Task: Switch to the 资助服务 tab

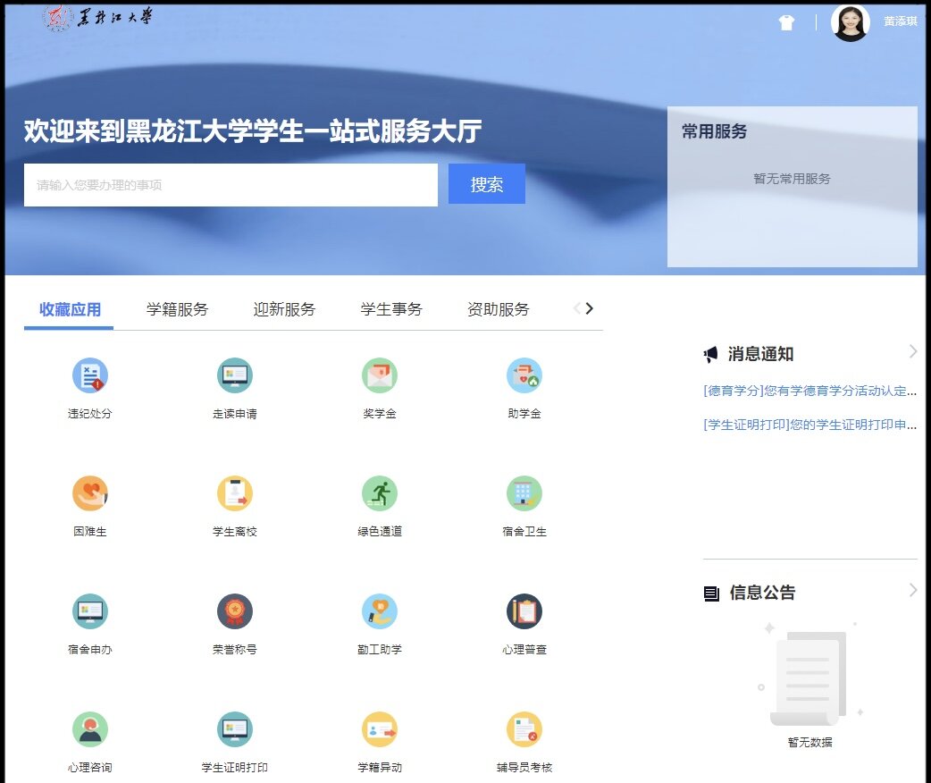Action: click(x=498, y=309)
